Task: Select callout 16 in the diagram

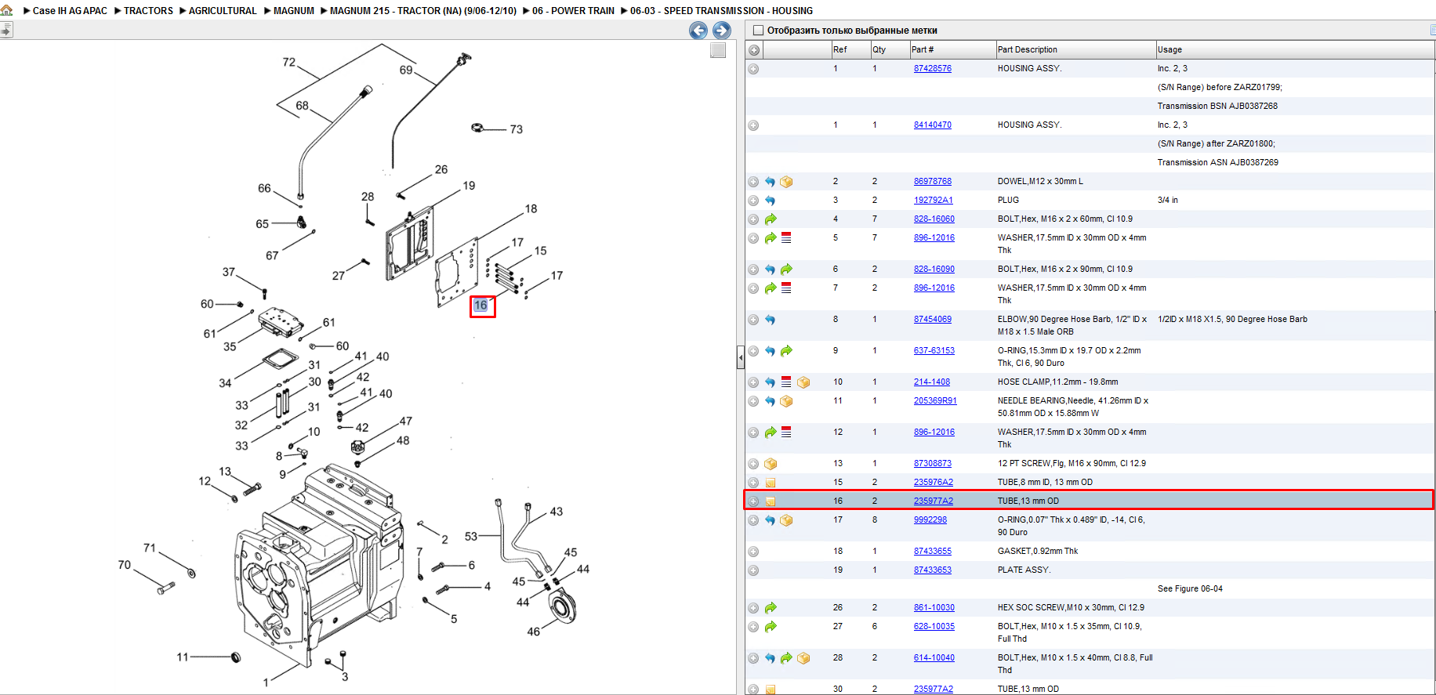Action: coord(481,306)
